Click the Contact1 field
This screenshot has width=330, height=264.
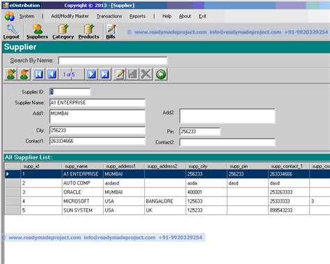[97, 141]
